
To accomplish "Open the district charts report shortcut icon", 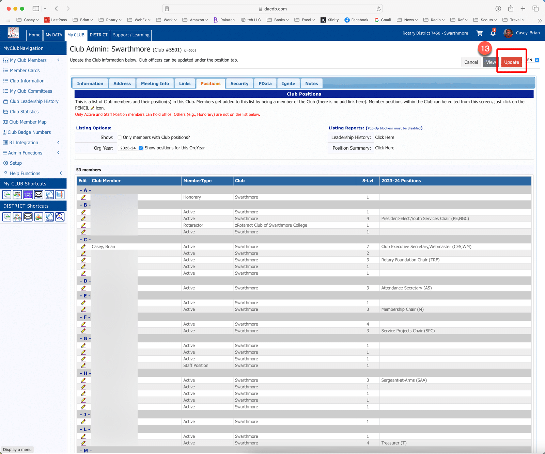I will click(x=38, y=217).
